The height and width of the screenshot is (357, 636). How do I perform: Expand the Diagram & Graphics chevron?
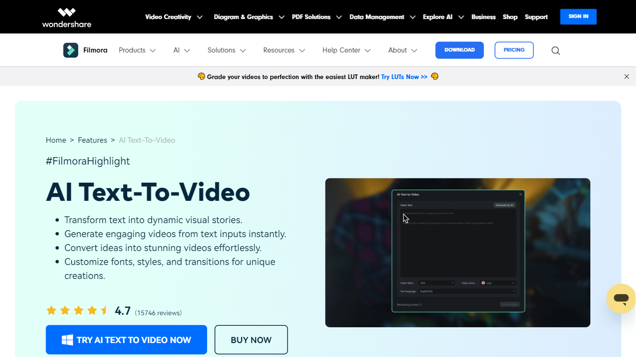click(x=282, y=17)
